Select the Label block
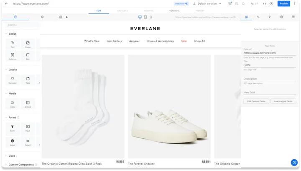Viewport: 301px width, 171px height. 13,142
